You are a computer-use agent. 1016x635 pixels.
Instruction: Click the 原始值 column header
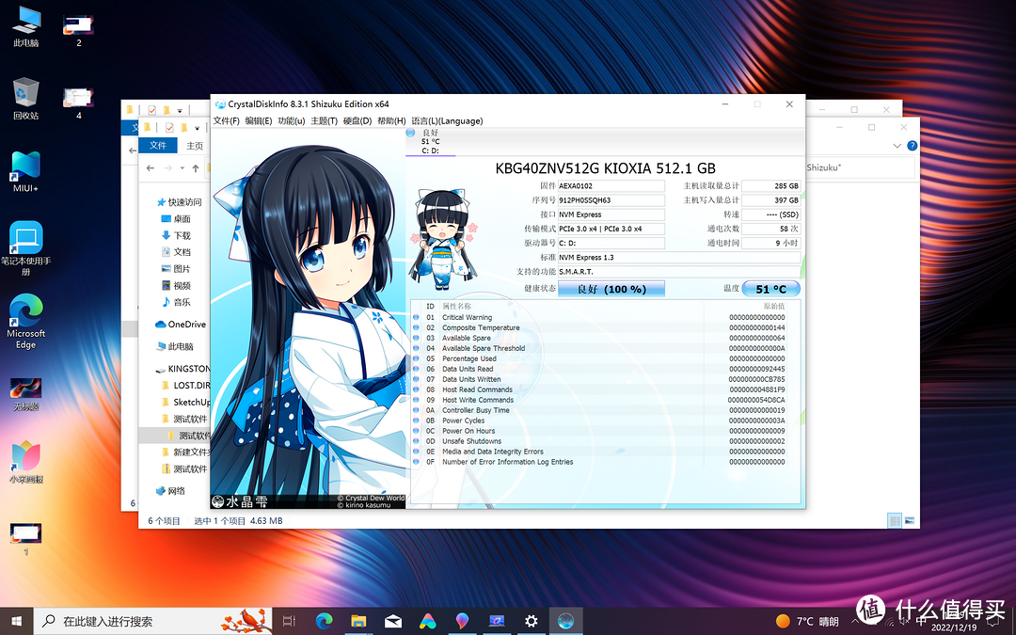pyautogui.click(x=773, y=307)
